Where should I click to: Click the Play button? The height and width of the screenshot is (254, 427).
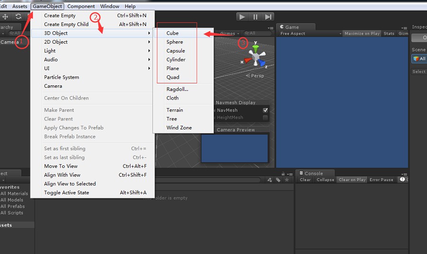click(x=242, y=17)
